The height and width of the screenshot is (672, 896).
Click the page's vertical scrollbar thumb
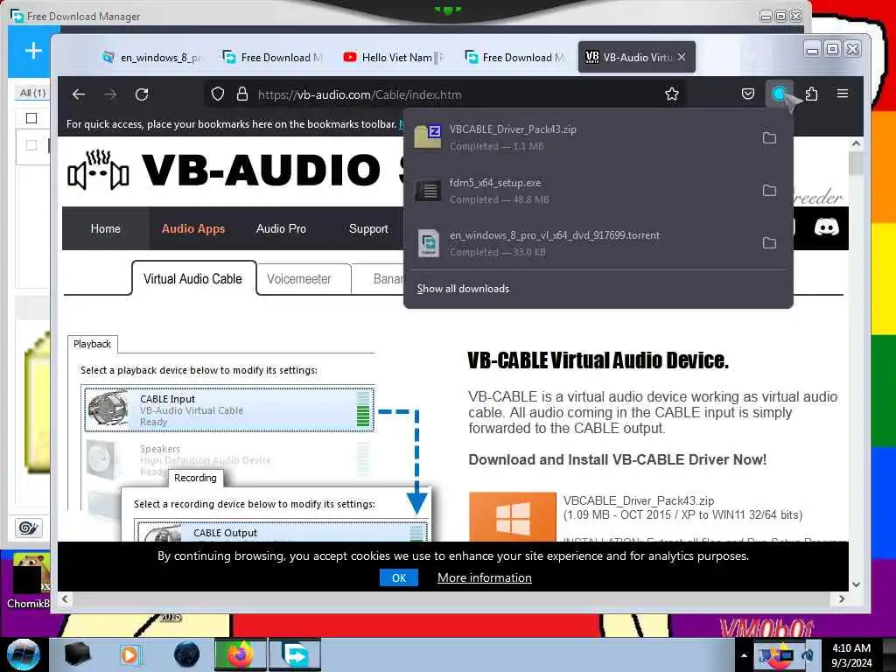[856, 164]
